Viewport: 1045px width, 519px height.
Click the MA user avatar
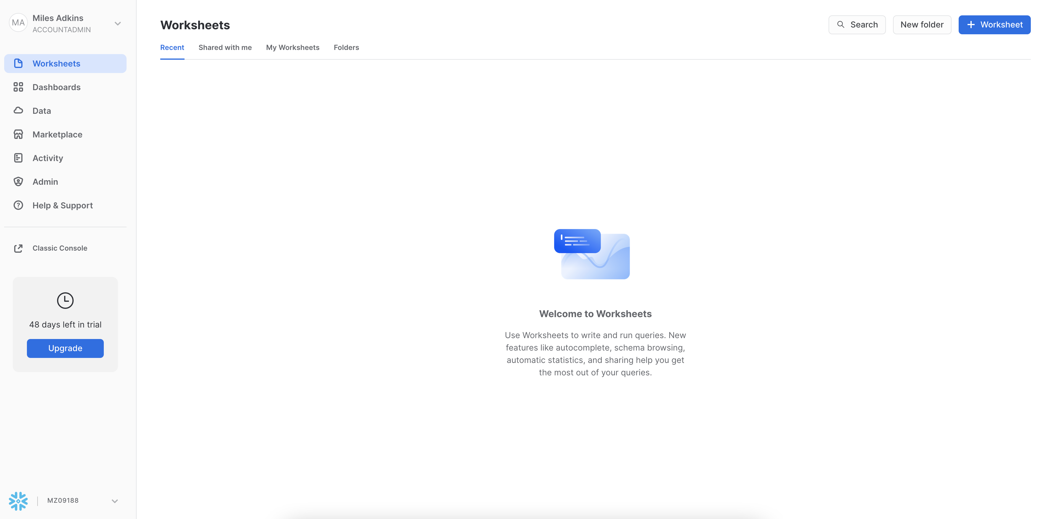[18, 23]
